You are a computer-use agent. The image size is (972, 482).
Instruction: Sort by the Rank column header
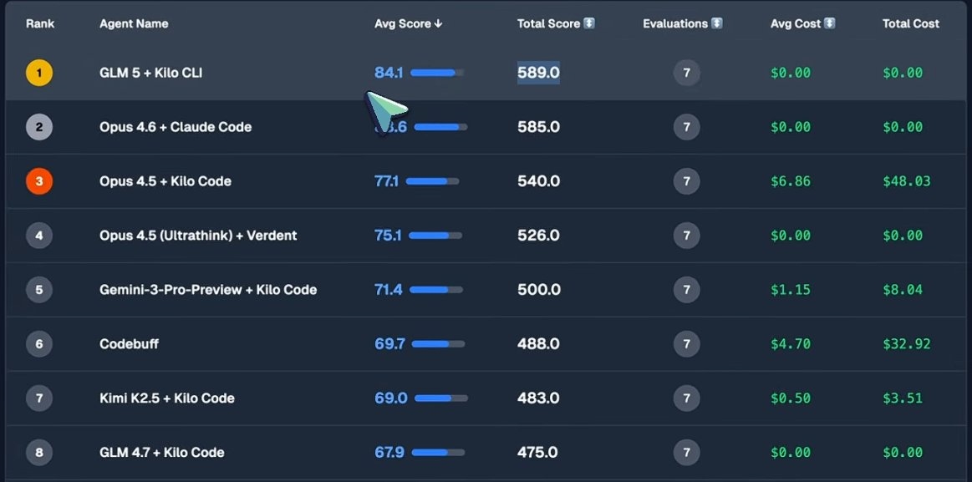(40, 23)
